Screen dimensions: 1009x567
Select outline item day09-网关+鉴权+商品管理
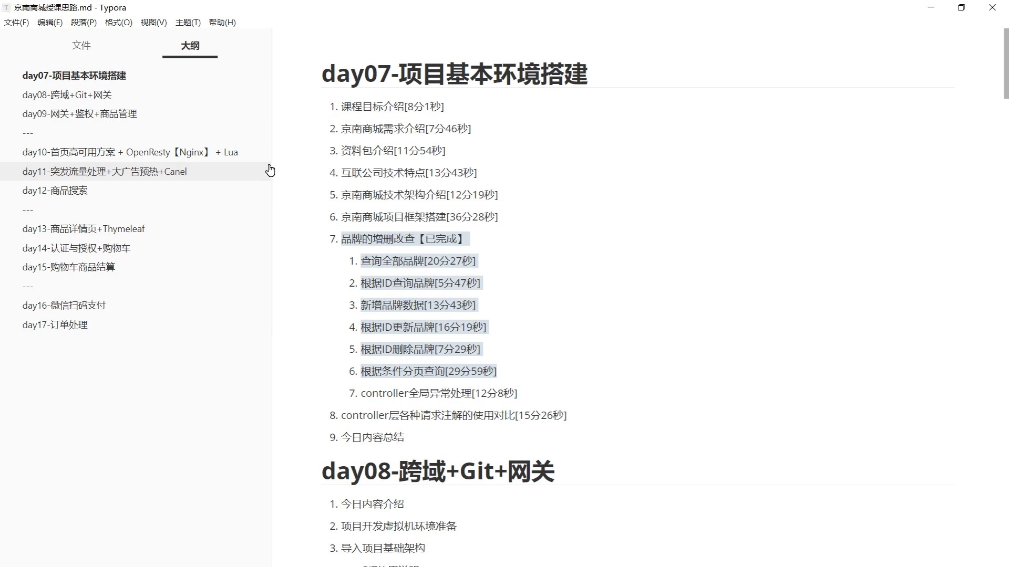pyautogui.click(x=79, y=114)
